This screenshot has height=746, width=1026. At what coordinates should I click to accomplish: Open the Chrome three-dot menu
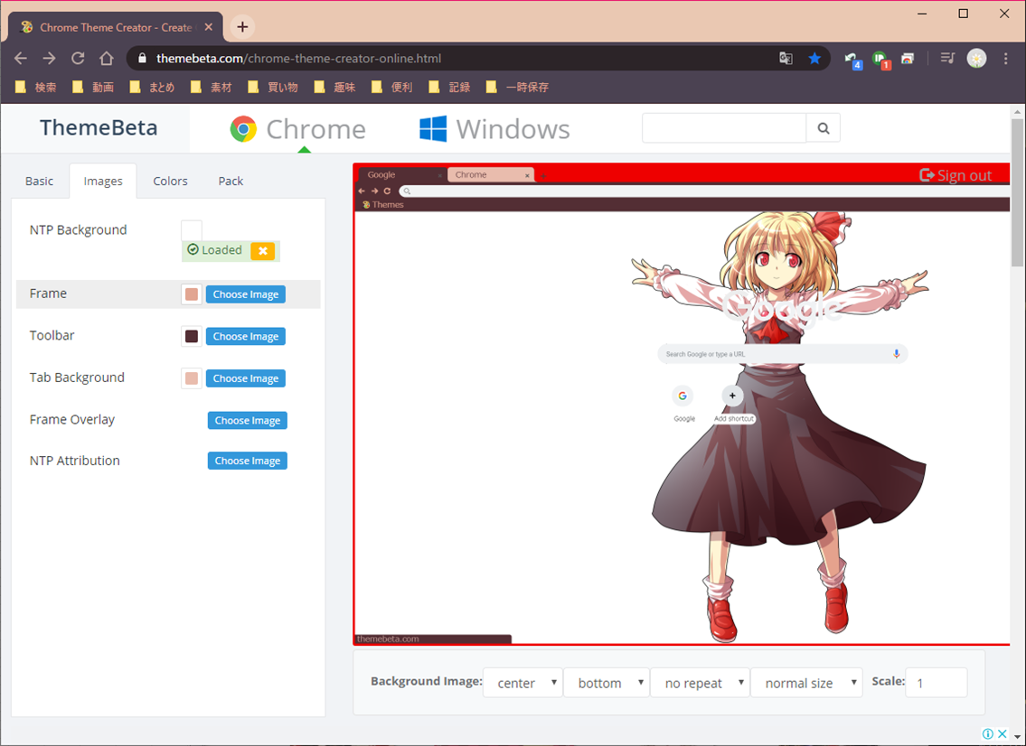(1006, 58)
